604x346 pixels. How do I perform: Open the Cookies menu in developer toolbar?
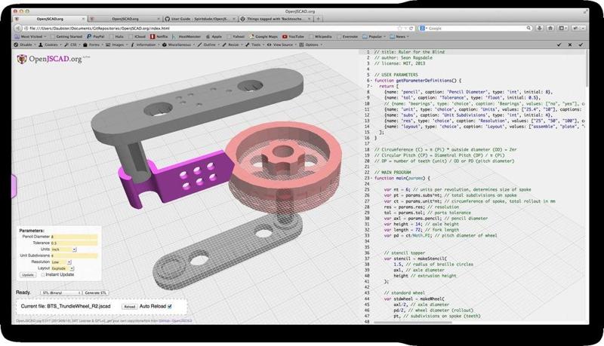(49, 44)
